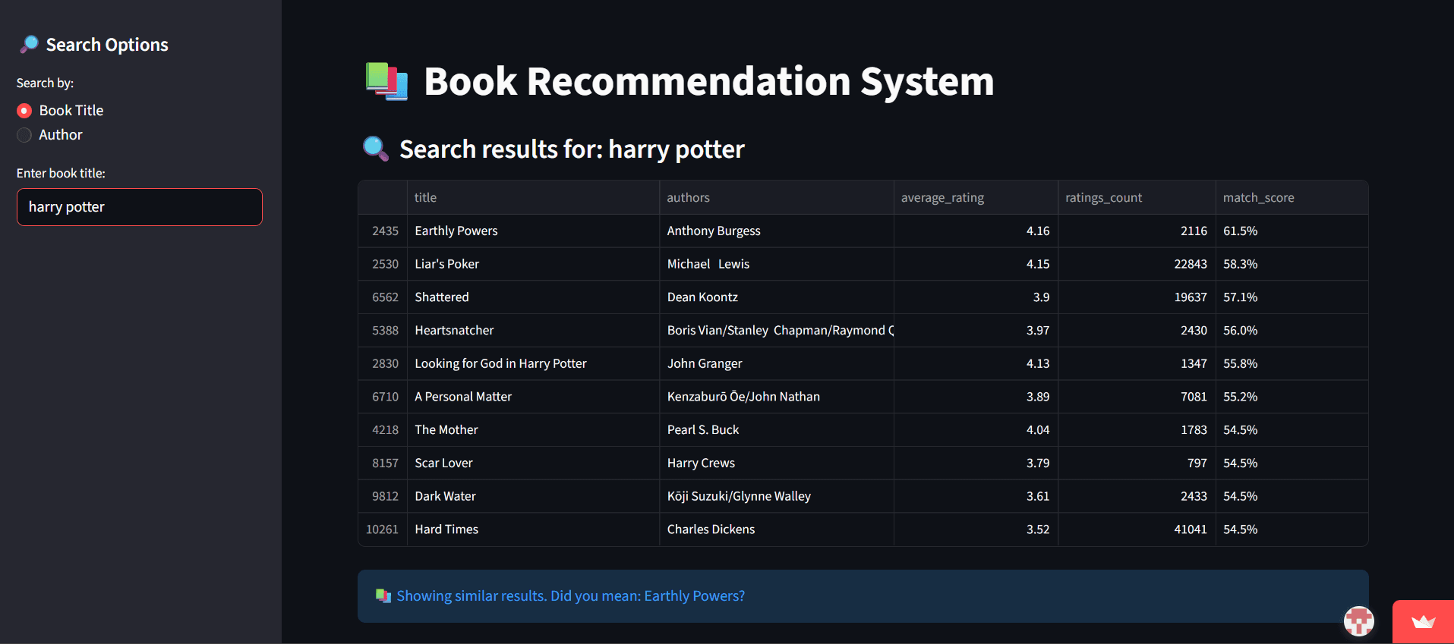The height and width of the screenshot is (644, 1454).
Task: Click the 61.5% match score cell
Action: coord(1292,231)
